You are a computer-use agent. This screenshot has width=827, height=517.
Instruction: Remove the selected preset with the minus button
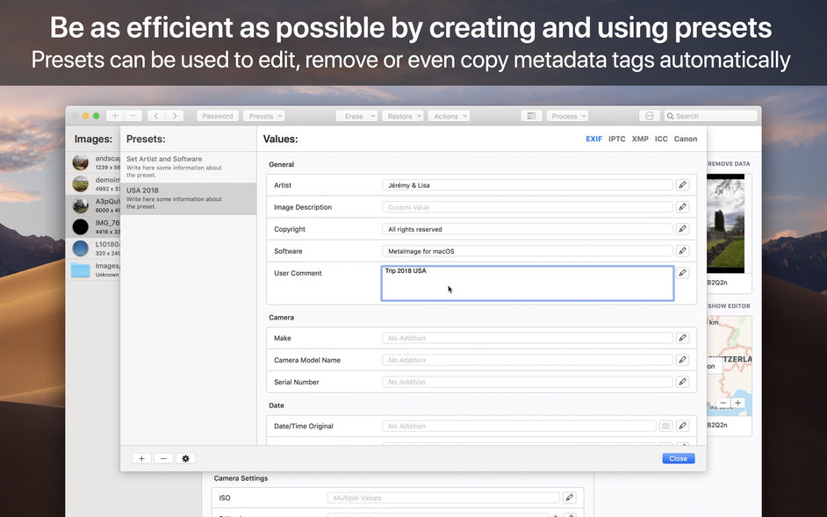click(x=162, y=458)
